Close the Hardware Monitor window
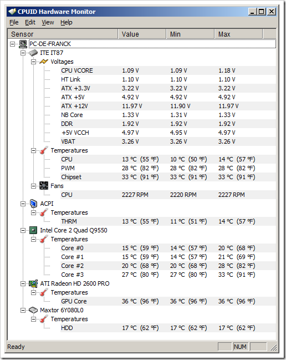286x360 pixels. click(272, 12)
